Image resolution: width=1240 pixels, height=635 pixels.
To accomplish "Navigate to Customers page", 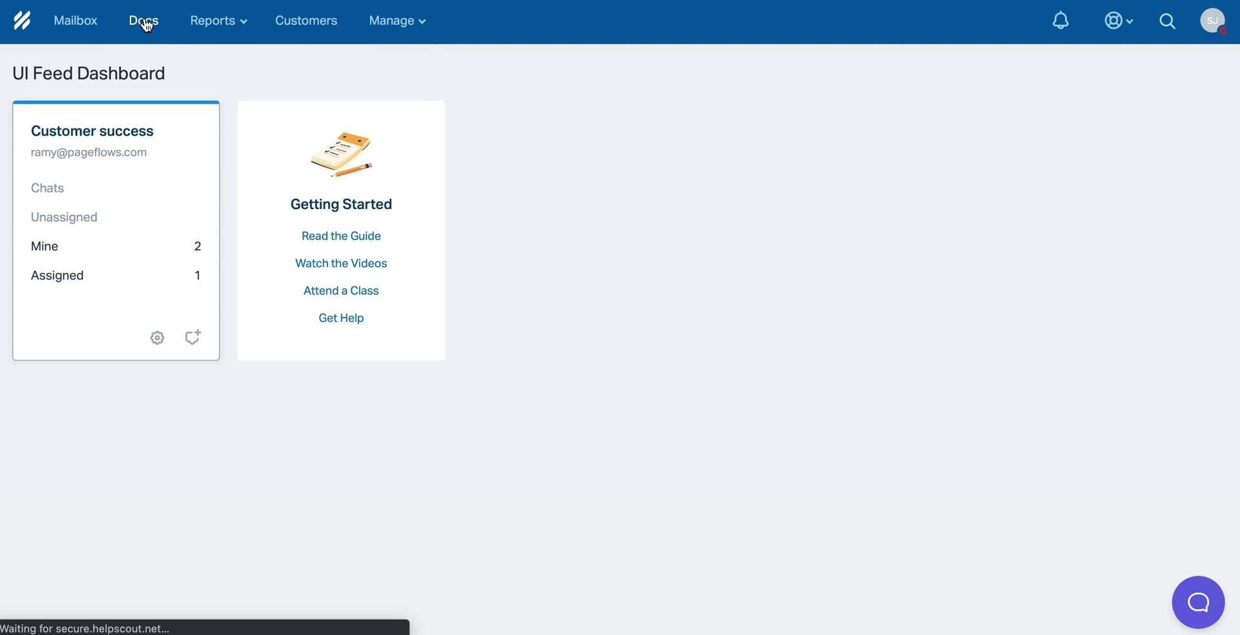I will pos(306,21).
